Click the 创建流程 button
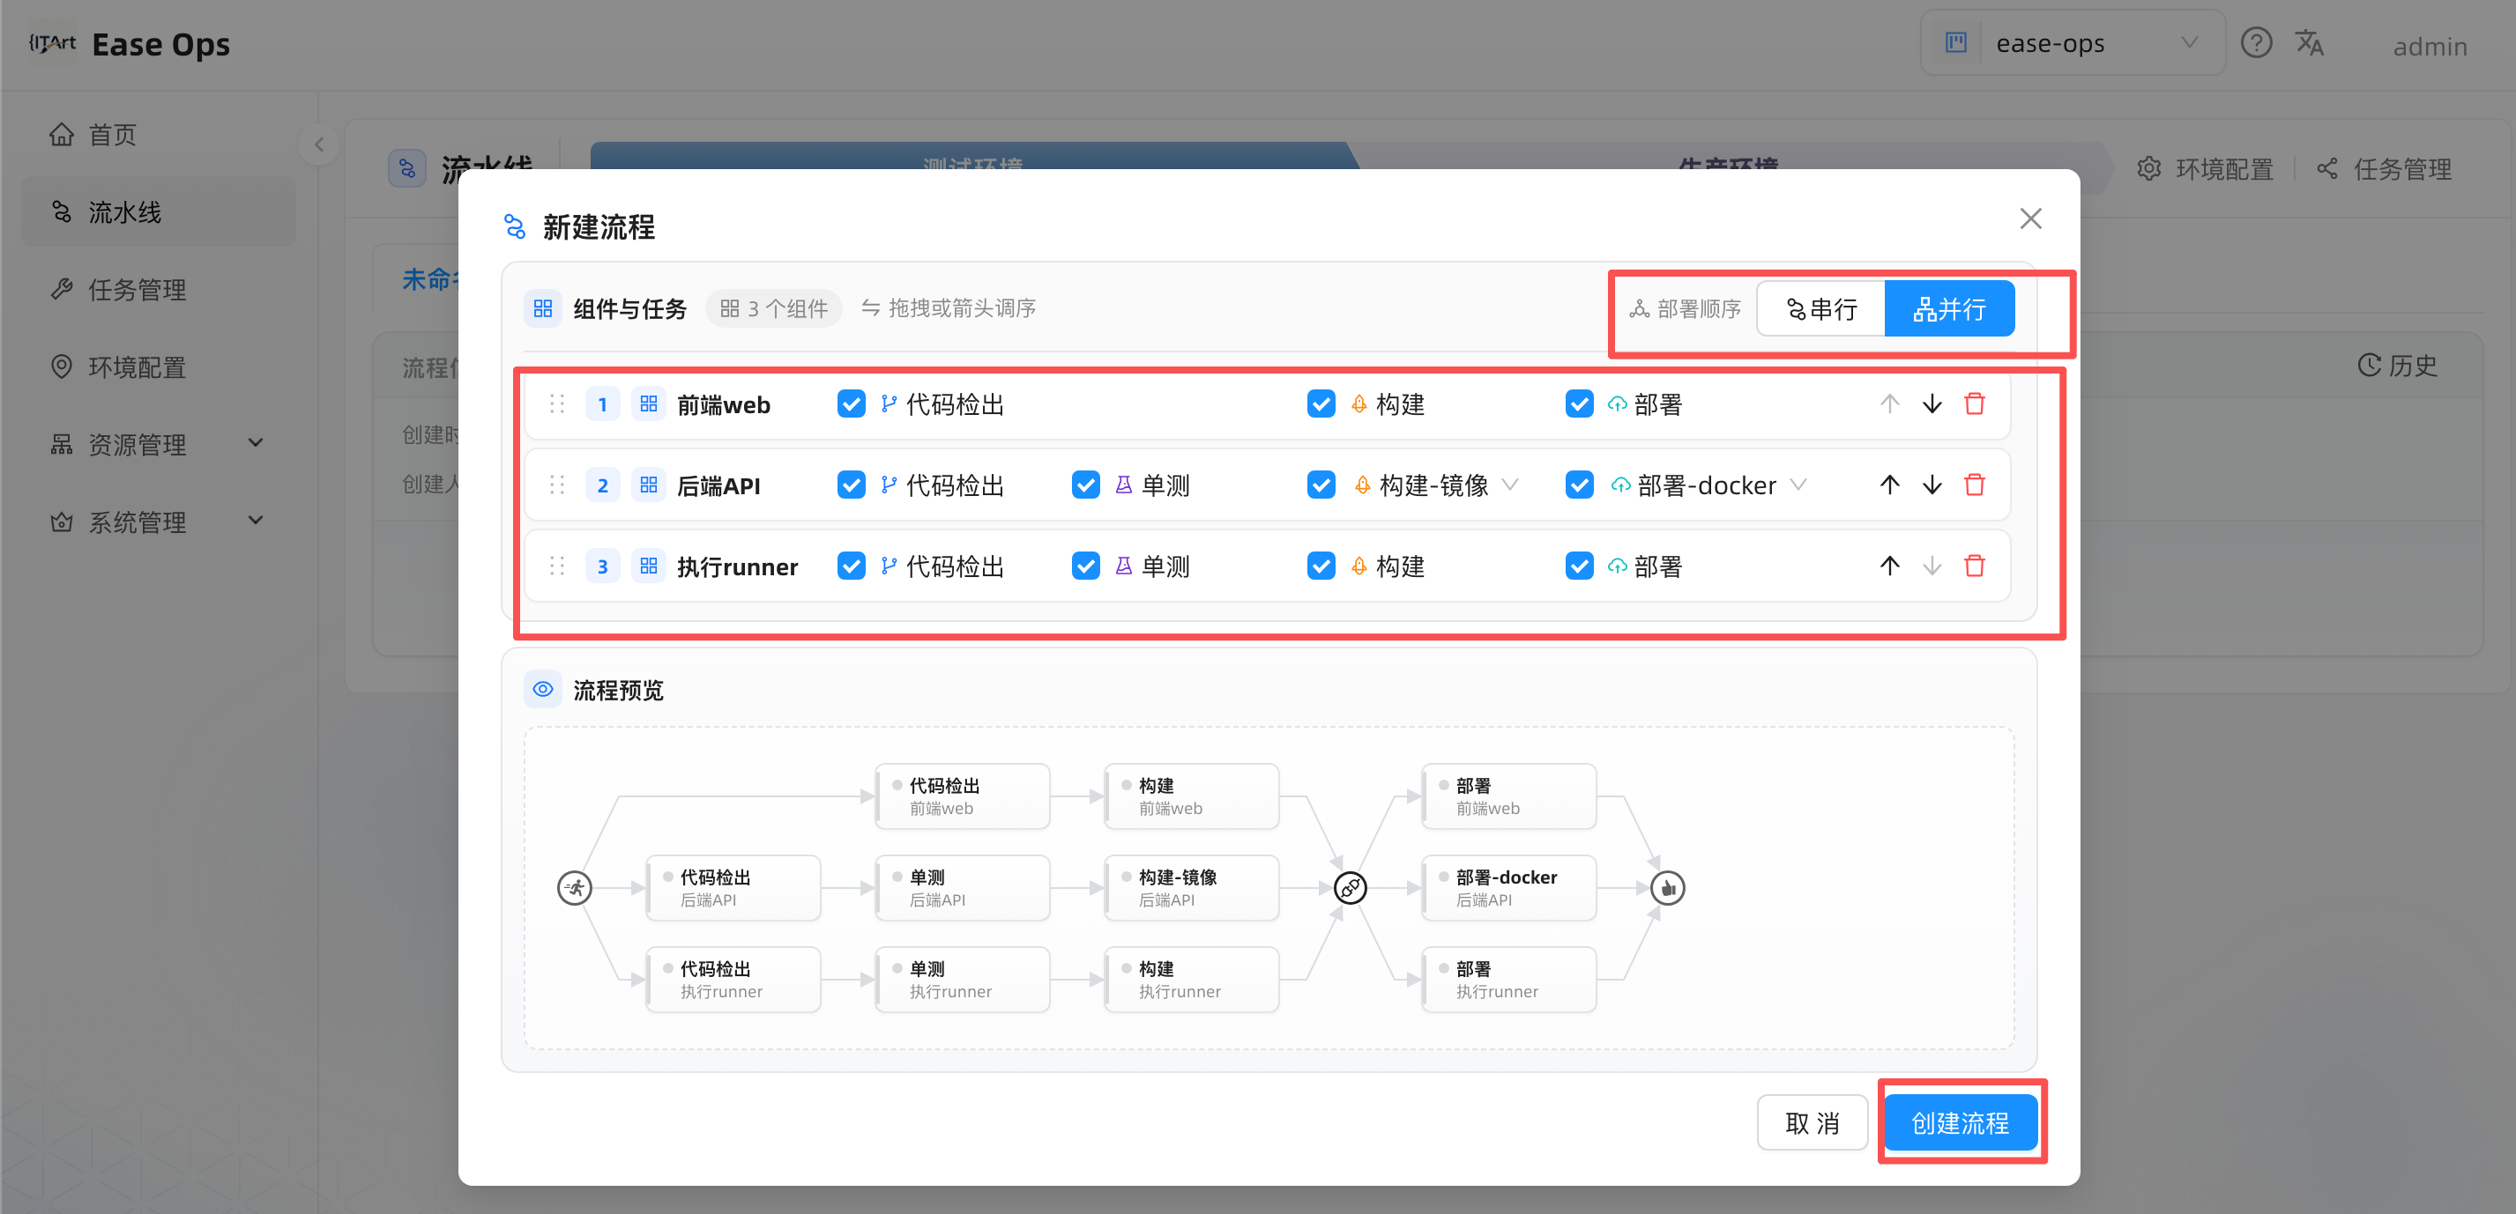Image resolution: width=2516 pixels, height=1214 pixels. coord(1959,1123)
